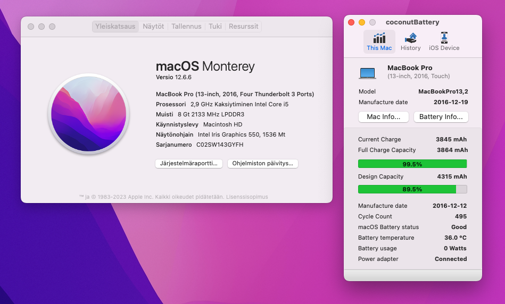Click the Cycle Count value 495

(460, 216)
